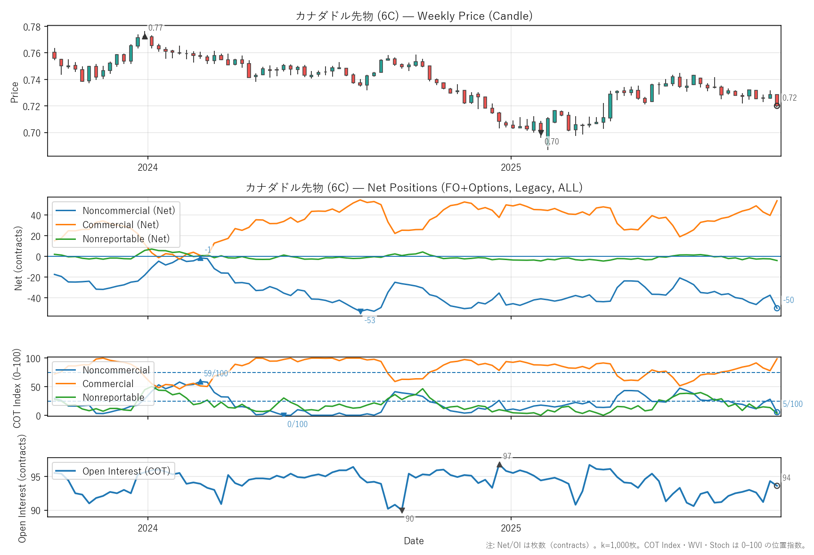
Task: Click the latest COT Index circle at 5/100
Action: pyautogui.click(x=777, y=412)
